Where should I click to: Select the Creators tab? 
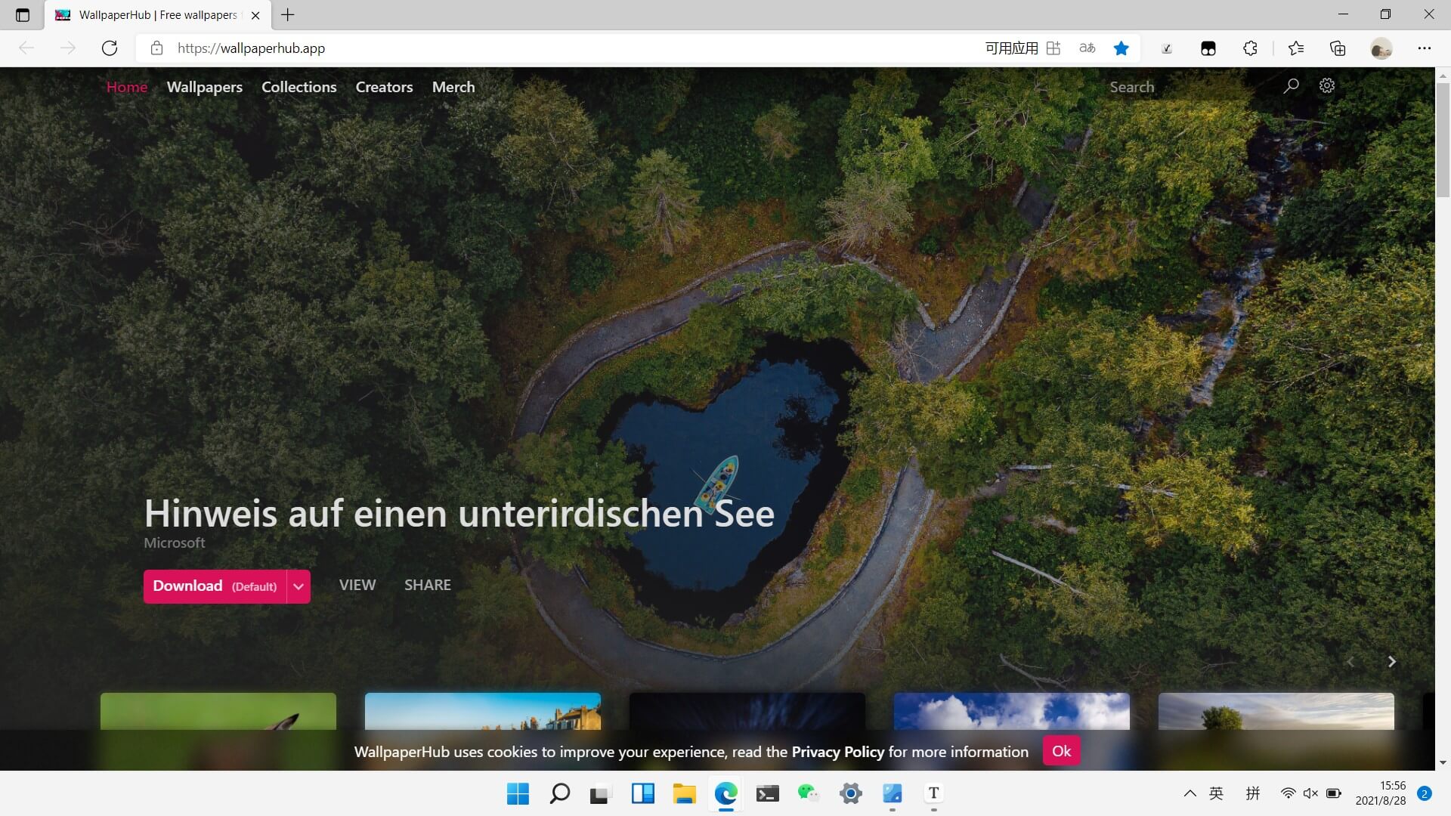pos(384,87)
